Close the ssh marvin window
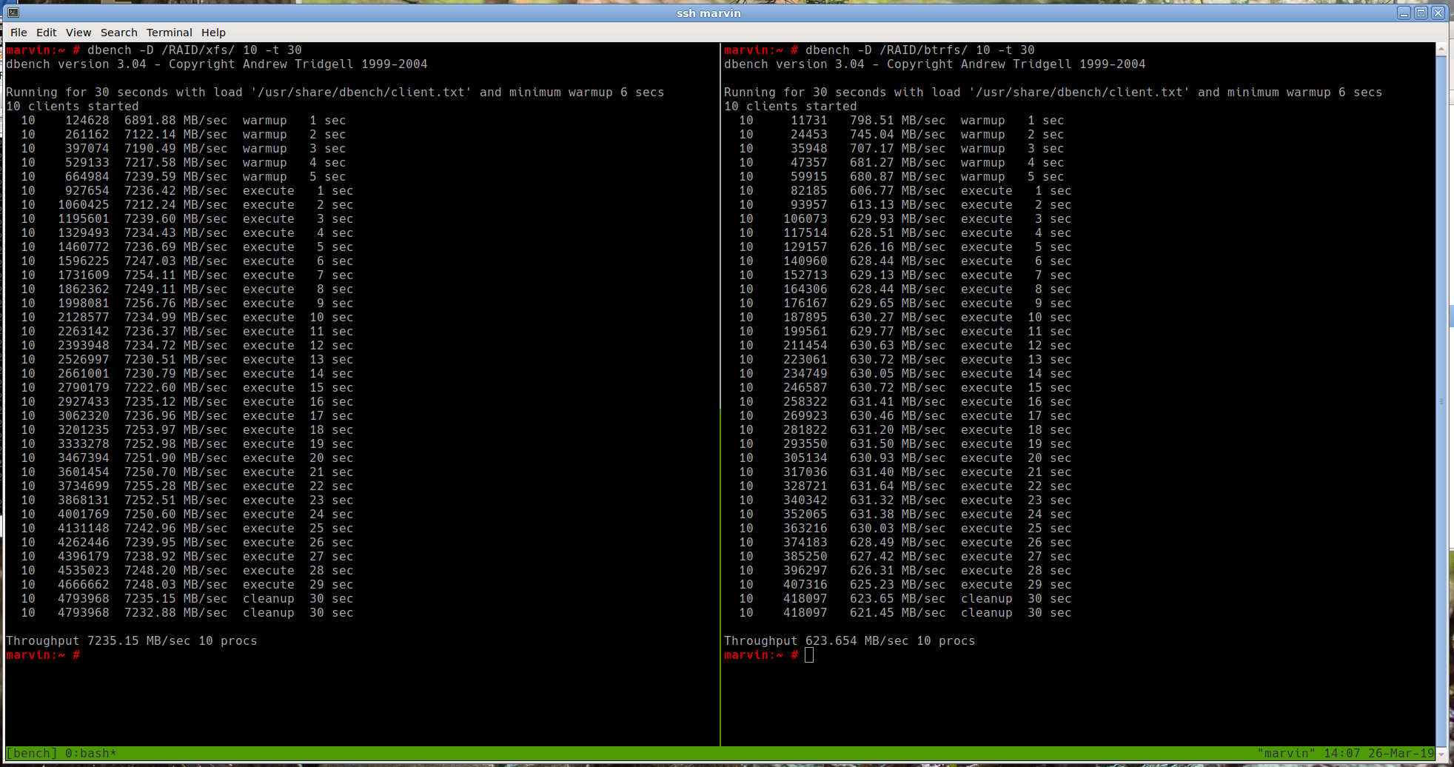Screen dimensions: 1454x767 (x=1438, y=13)
